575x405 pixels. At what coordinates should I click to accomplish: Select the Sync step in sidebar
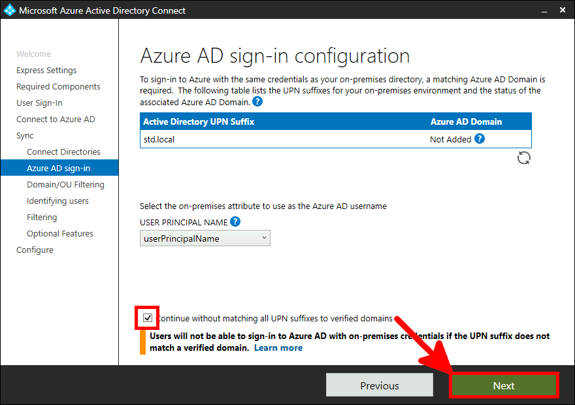point(25,136)
